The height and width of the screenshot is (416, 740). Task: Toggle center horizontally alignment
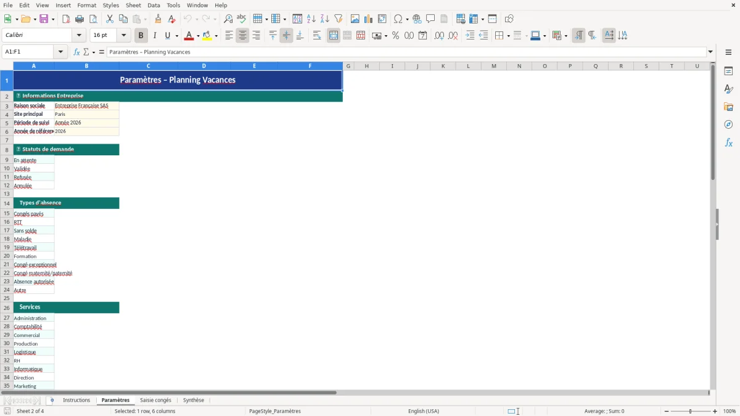(x=242, y=36)
